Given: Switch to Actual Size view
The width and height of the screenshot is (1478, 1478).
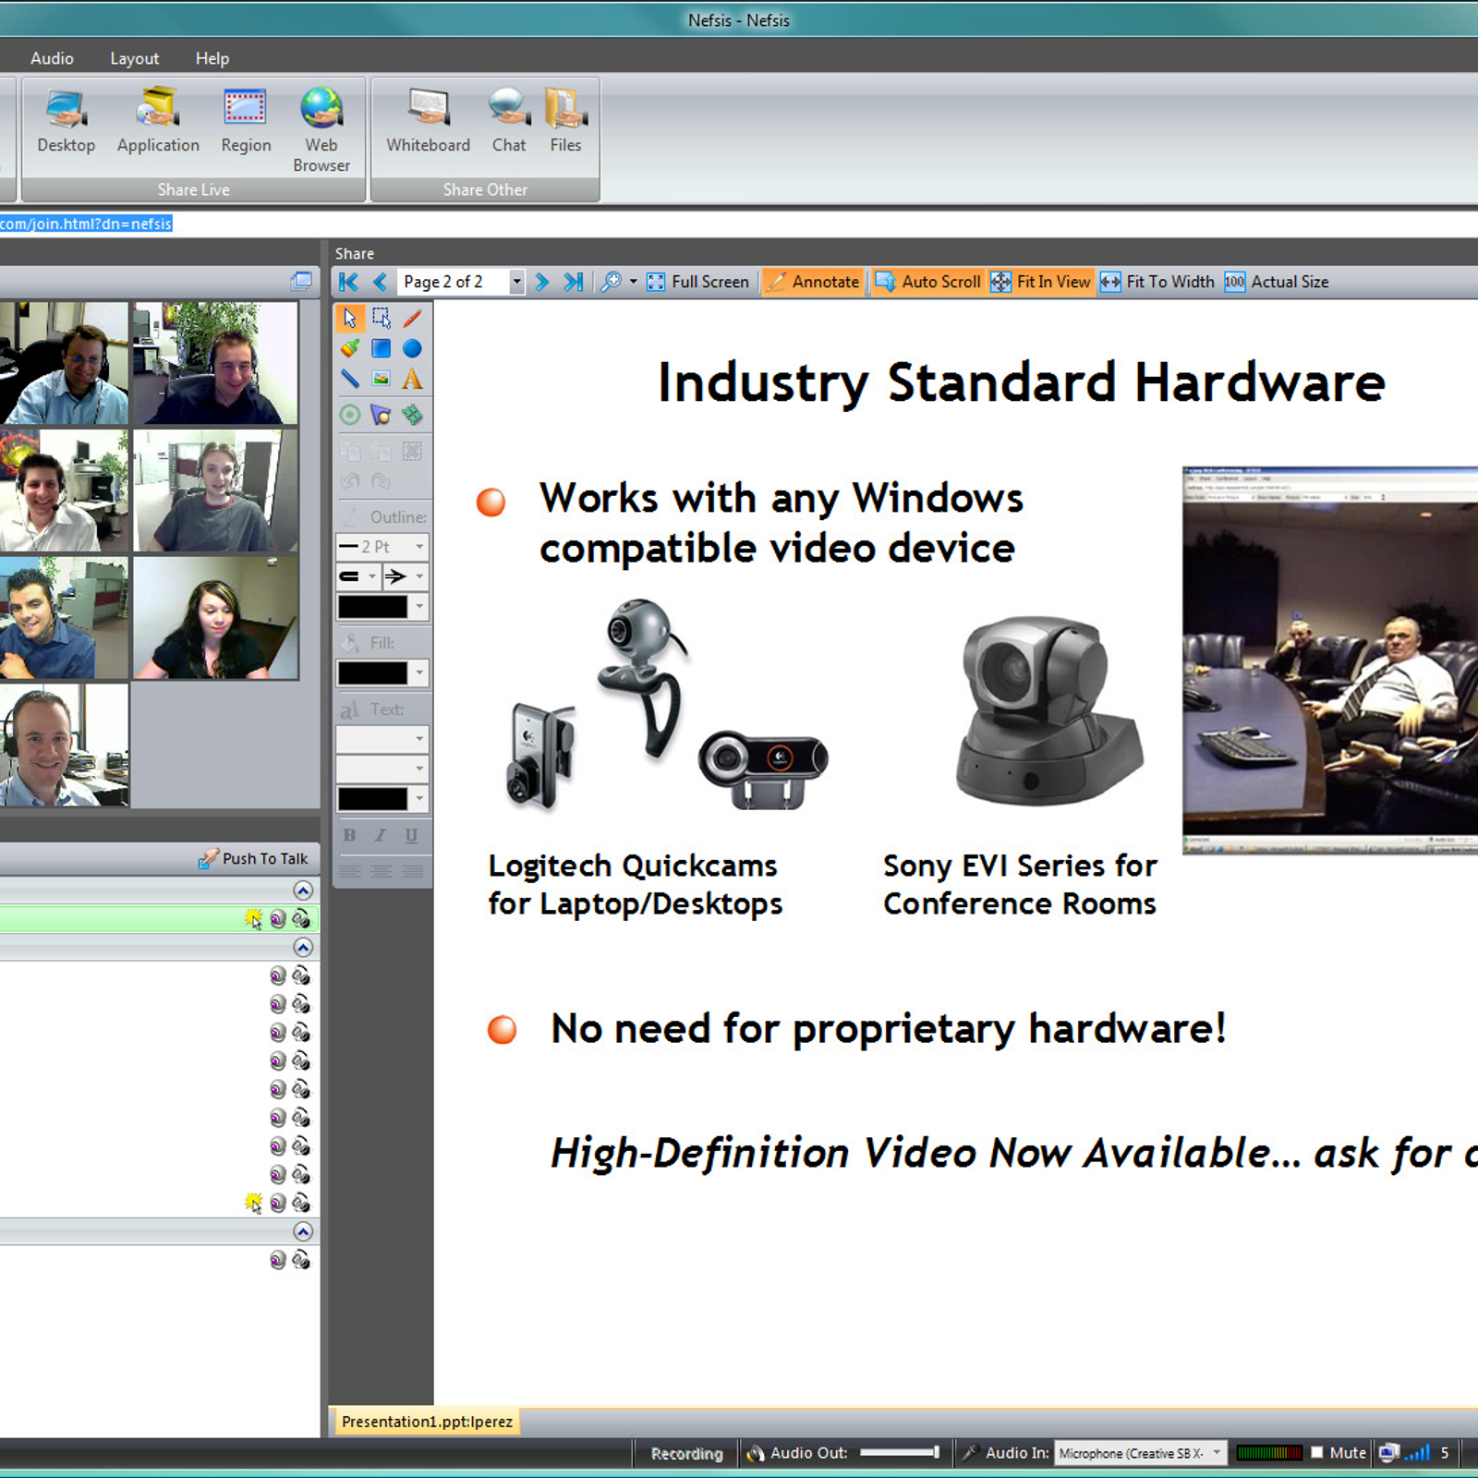Looking at the screenshot, I should coord(1277,282).
